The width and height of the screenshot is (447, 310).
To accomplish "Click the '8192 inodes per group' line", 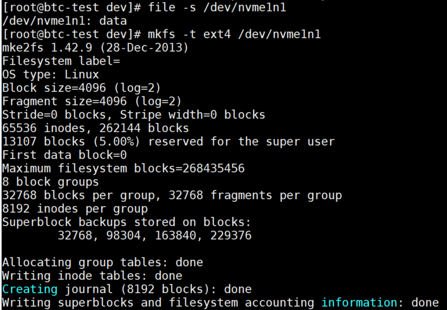I will [x=75, y=209].
